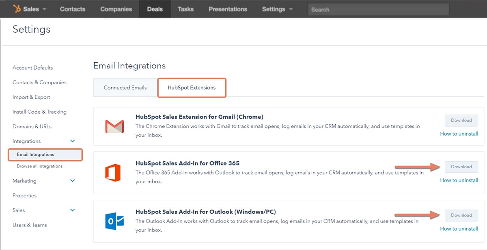
Task: Expand the Marketing section
Action: tap(72, 181)
